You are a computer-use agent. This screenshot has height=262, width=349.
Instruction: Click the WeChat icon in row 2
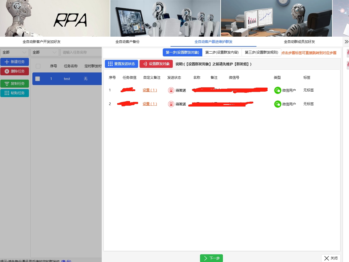pyautogui.click(x=277, y=104)
